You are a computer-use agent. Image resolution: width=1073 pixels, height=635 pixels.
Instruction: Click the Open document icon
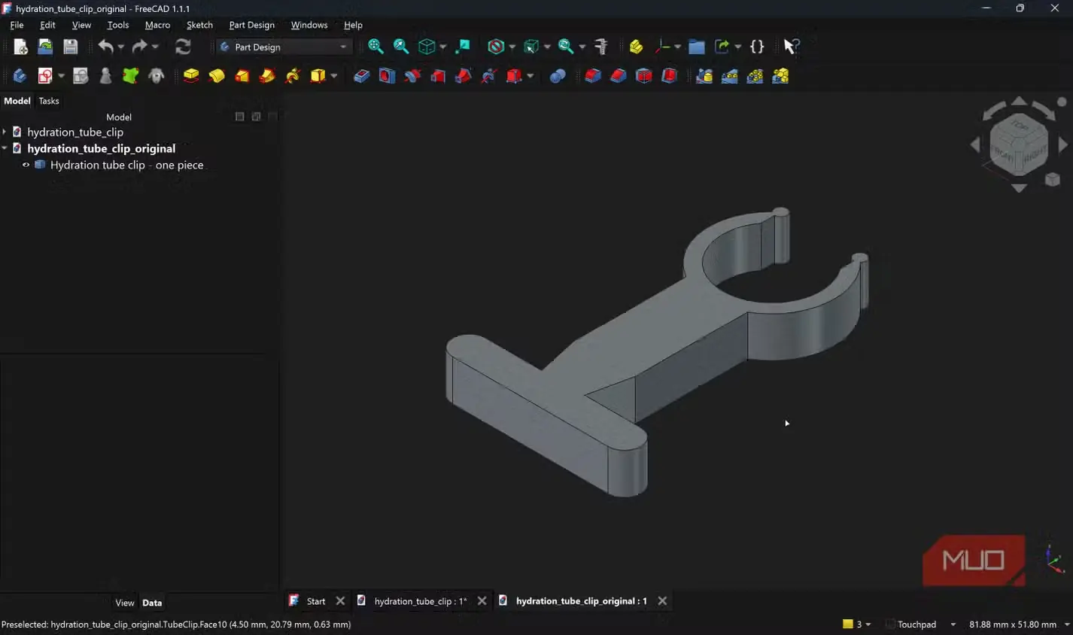tap(45, 47)
